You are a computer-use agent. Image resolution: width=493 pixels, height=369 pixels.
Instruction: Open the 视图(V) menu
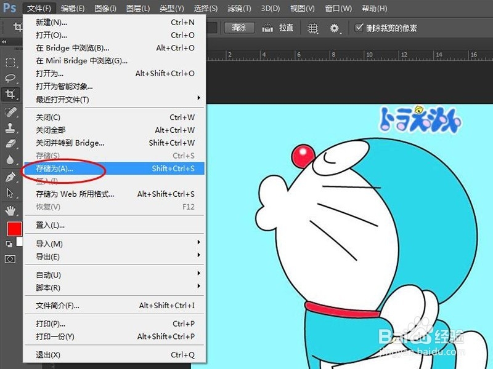(302, 9)
